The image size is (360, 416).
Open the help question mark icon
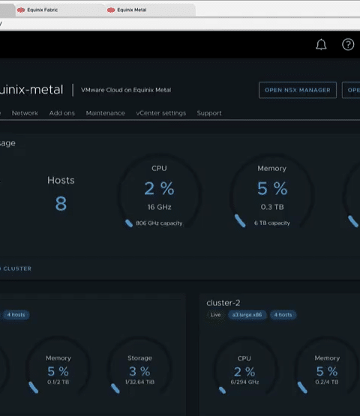coord(348,44)
